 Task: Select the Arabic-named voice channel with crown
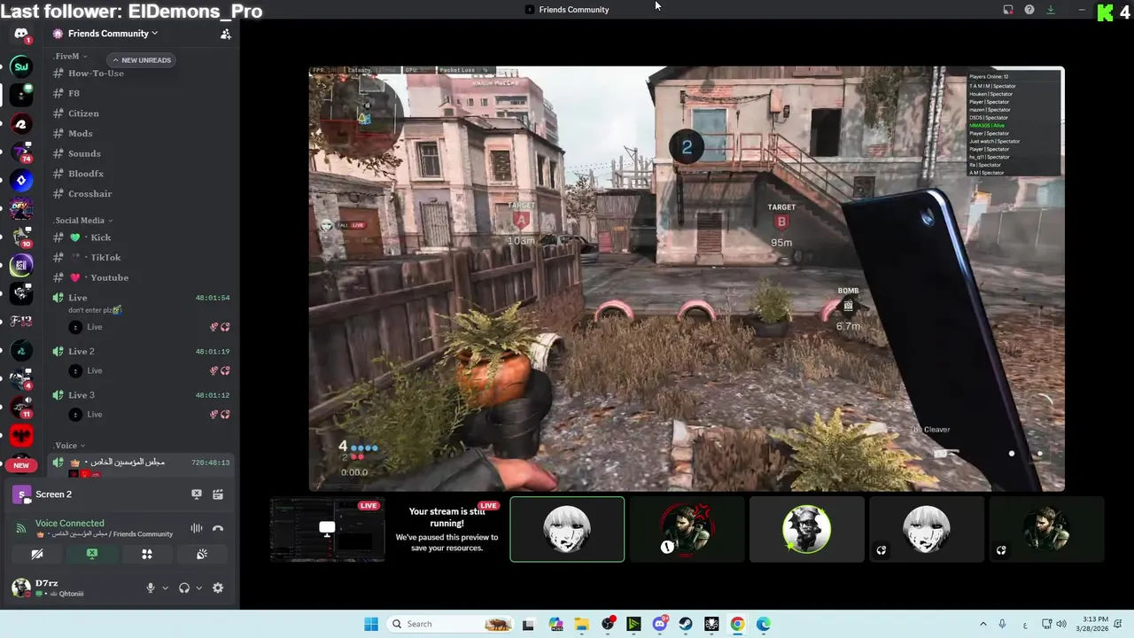pos(142,463)
